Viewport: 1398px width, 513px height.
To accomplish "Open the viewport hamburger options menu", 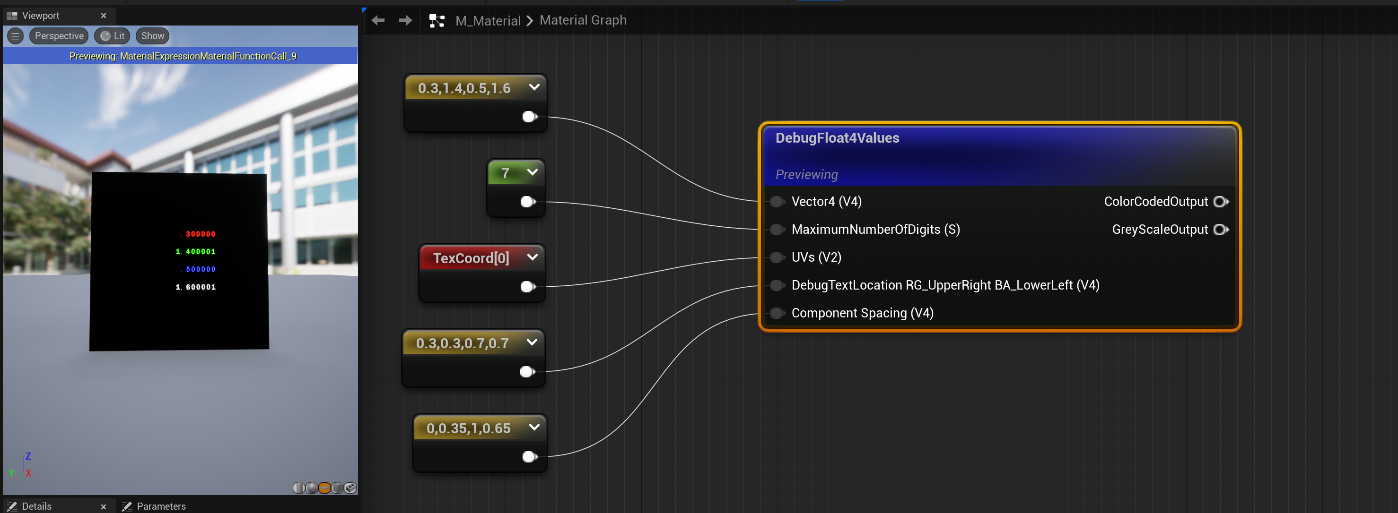I will [15, 36].
